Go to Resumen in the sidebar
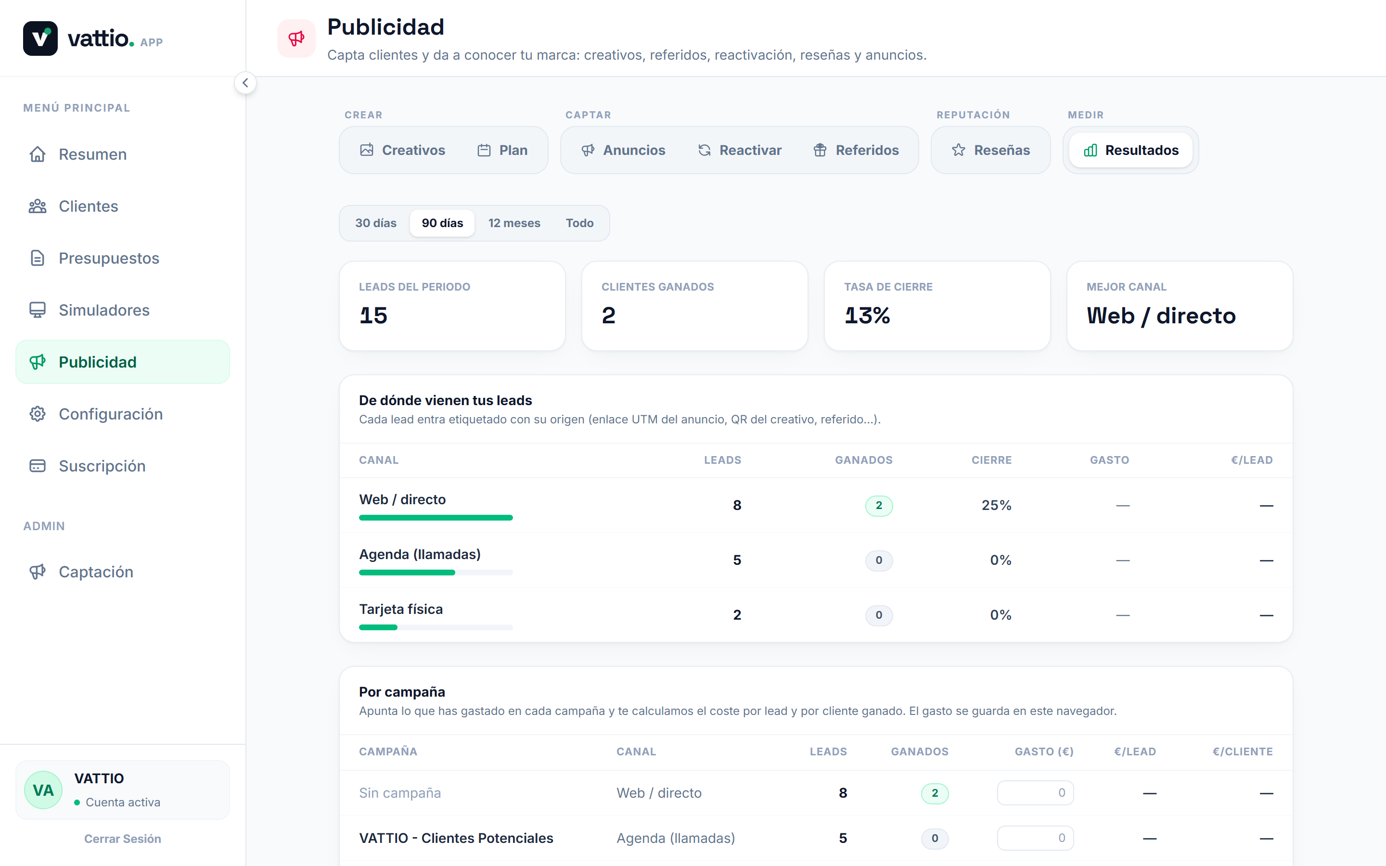Viewport: 1386px width, 866px height. (x=123, y=154)
